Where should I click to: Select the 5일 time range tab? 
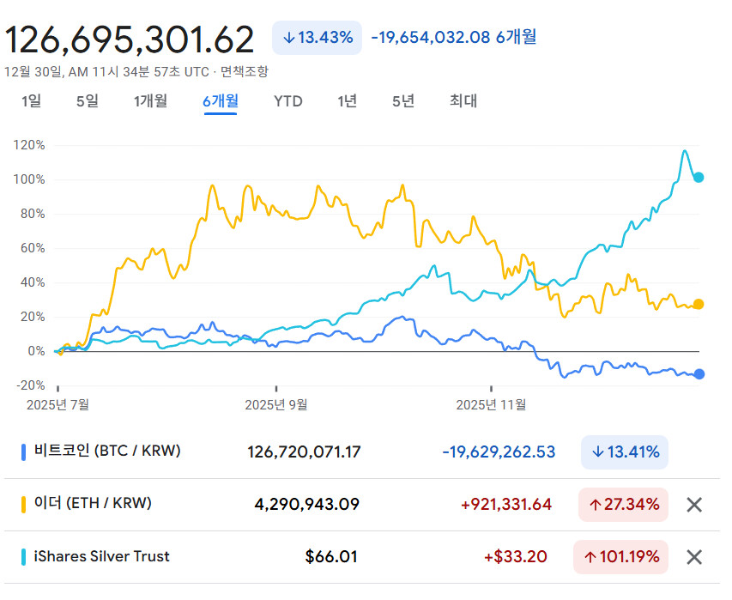tap(88, 100)
